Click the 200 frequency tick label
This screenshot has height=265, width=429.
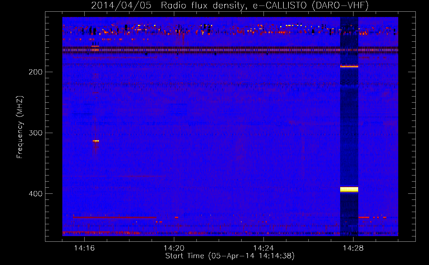coord(36,72)
